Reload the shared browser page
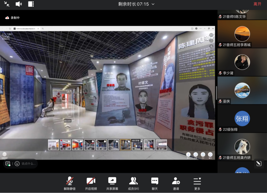This screenshot has width=267, height=193. pos(10,29)
